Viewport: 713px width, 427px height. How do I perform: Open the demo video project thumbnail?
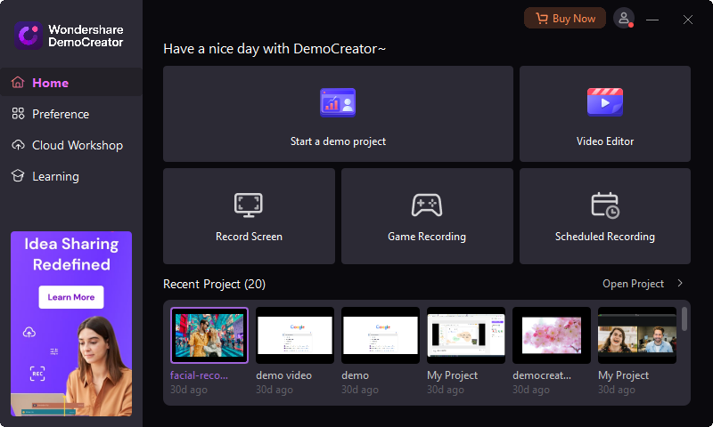click(x=295, y=335)
